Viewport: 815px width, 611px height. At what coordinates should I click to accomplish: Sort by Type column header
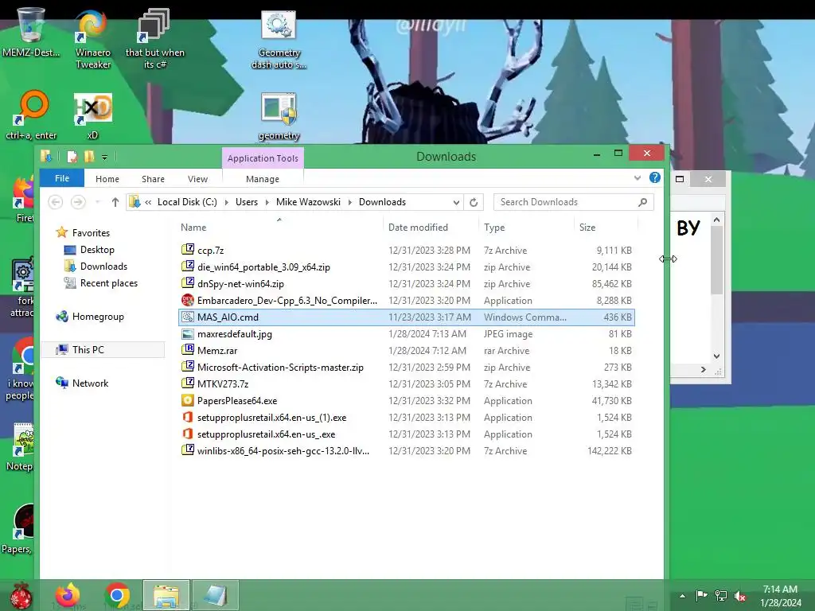(x=494, y=227)
